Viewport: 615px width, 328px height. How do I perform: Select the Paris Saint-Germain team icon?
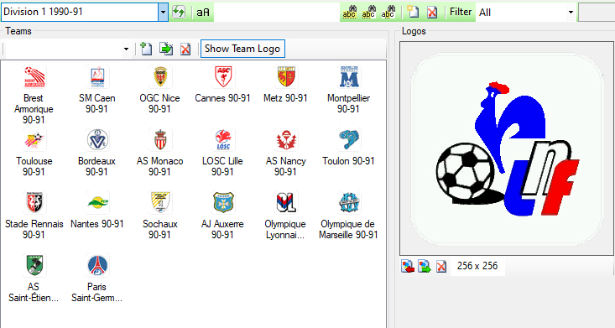click(97, 265)
